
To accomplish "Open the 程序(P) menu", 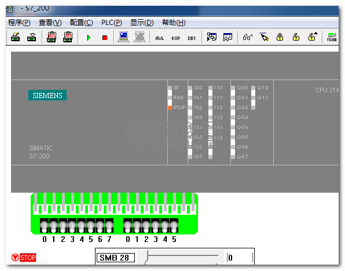I will point(19,23).
